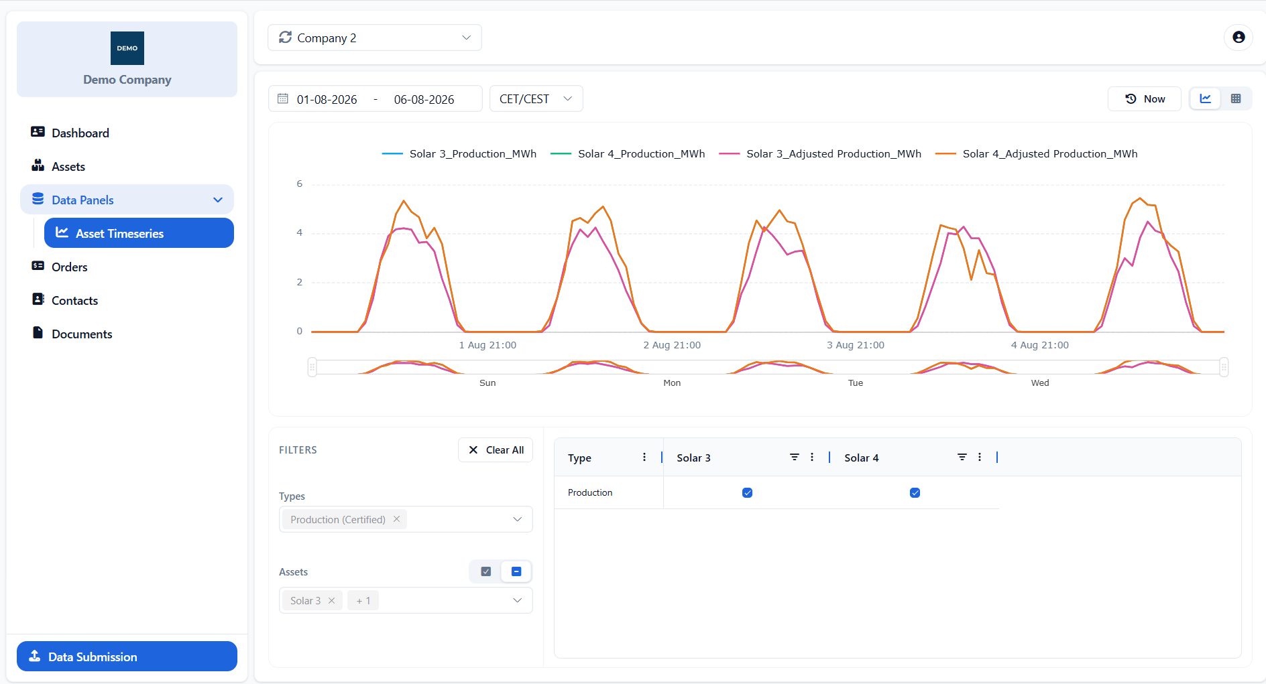Click the chart range navigator bar
Viewport: 1266px width, 684px height.
(768, 367)
